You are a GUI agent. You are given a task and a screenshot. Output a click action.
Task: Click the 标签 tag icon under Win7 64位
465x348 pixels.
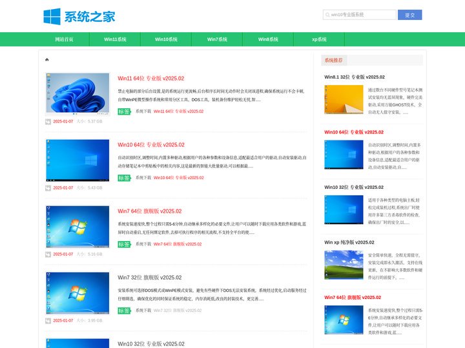124,244
